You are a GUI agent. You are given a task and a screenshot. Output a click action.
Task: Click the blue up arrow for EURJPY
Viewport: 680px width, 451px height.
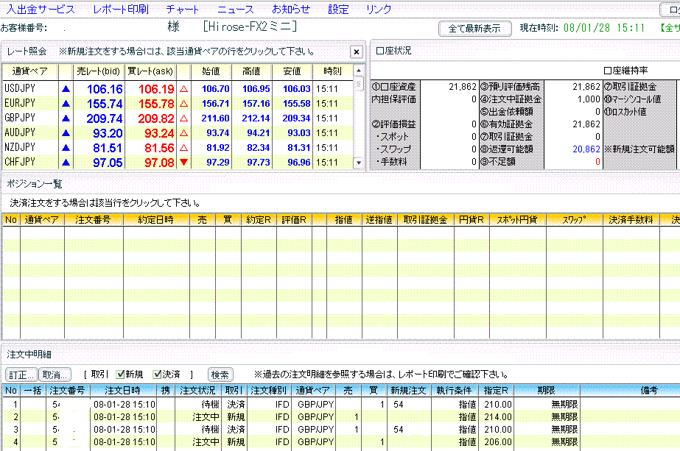pos(66,104)
